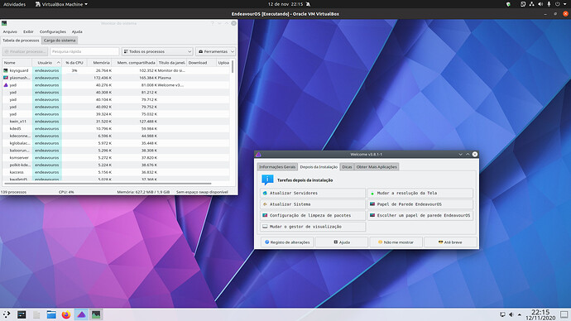Click Mudar o gestor de visualização

pos(313,227)
